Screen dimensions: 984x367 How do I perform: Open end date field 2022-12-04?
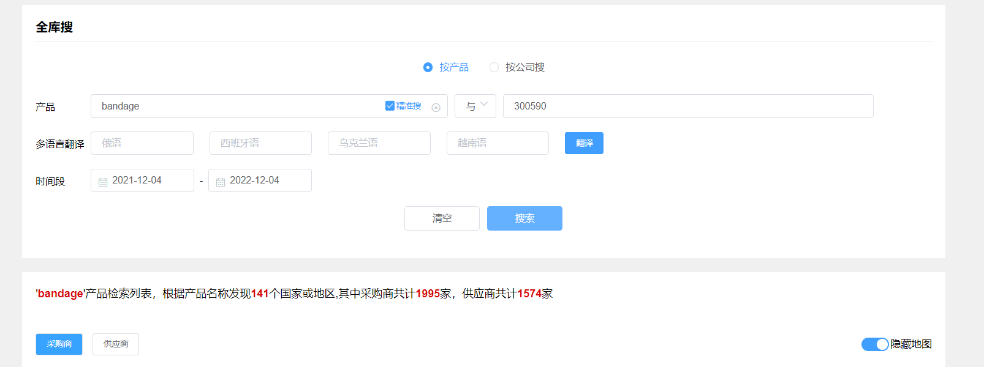click(x=260, y=180)
